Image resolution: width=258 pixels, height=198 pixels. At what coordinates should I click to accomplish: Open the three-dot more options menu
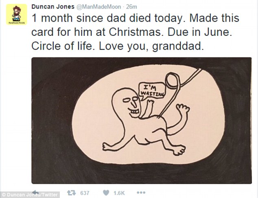141,192
